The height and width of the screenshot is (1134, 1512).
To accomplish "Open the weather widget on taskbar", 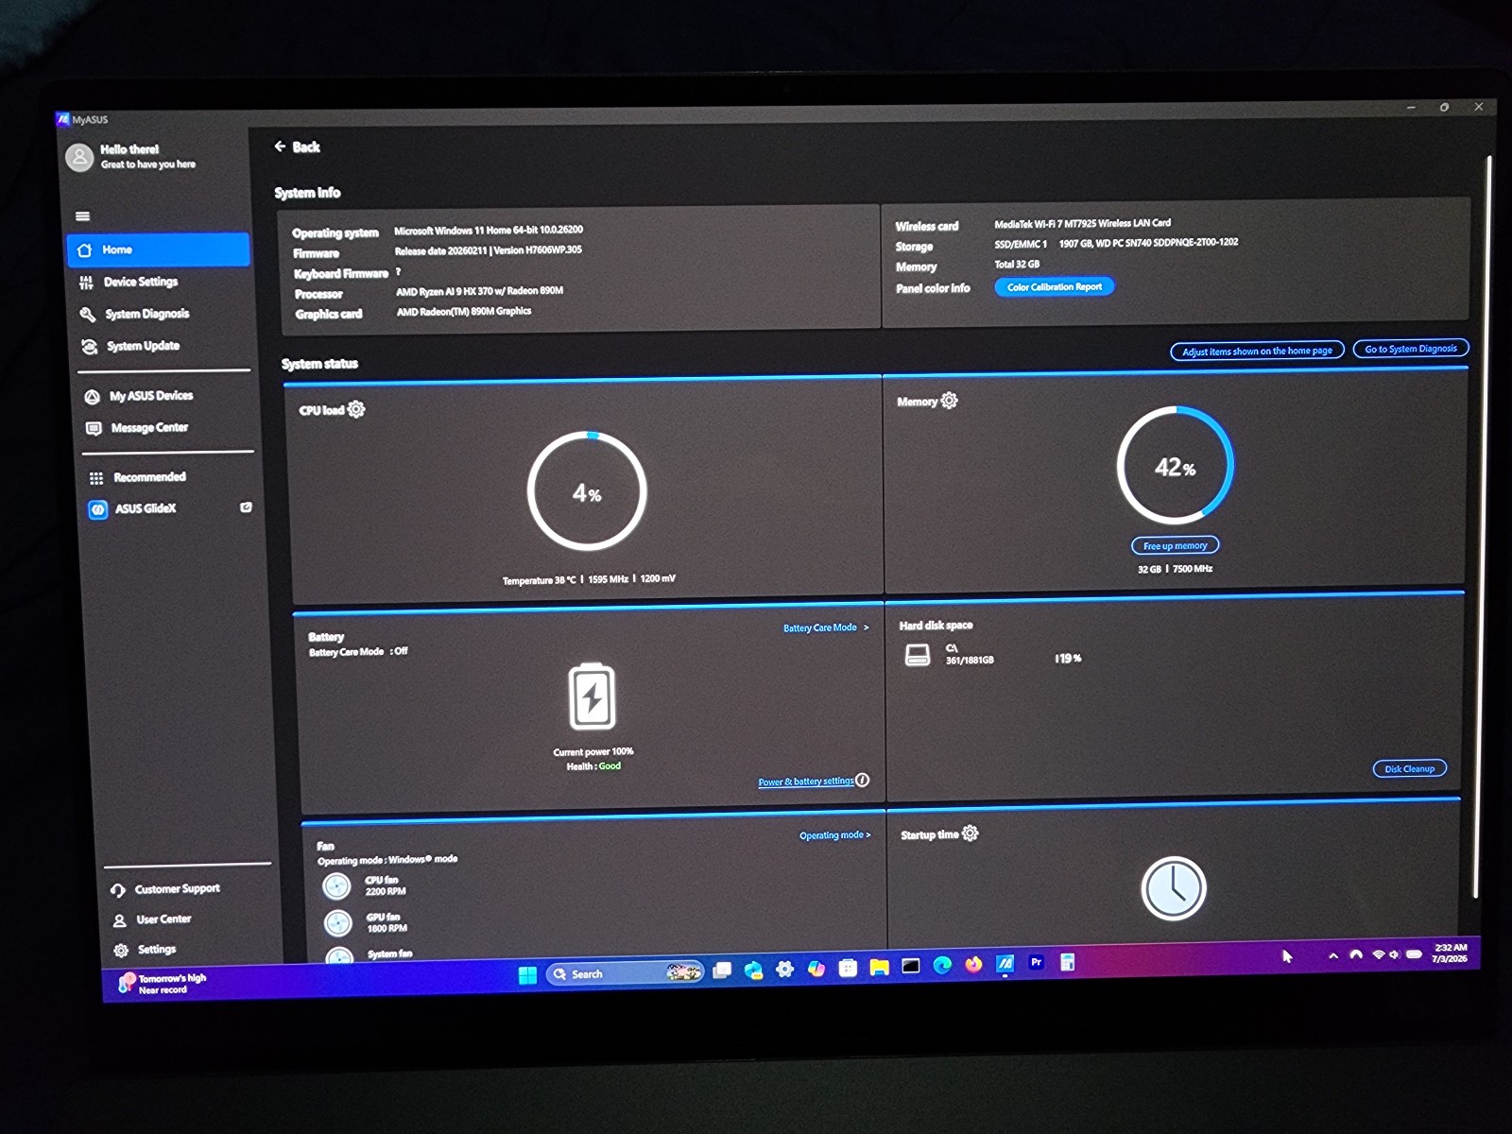I will (x=162, y=984).
